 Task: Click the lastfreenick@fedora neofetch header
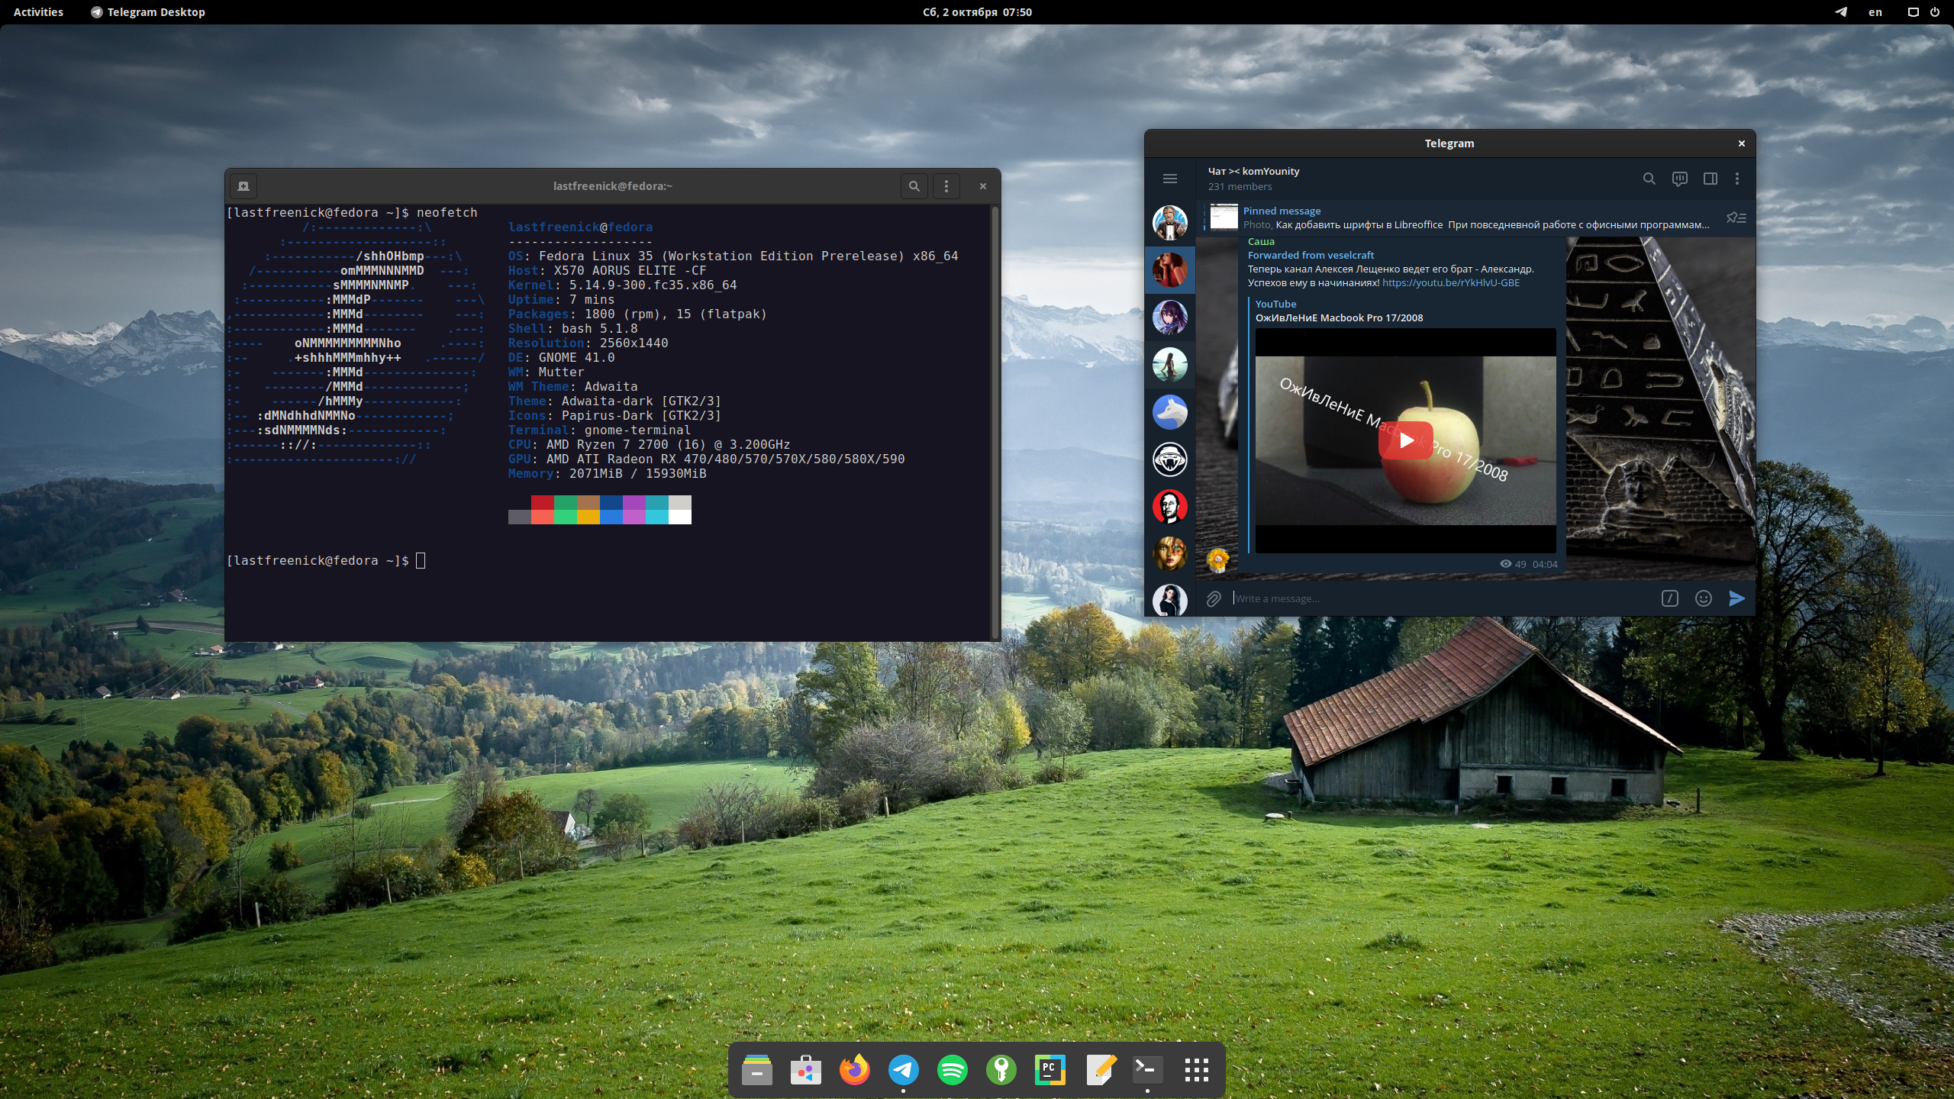[x=580, y=227]
